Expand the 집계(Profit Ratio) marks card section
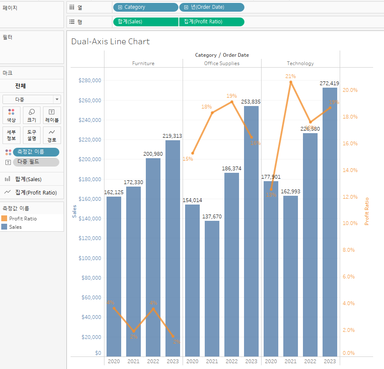 coord(32,192)
